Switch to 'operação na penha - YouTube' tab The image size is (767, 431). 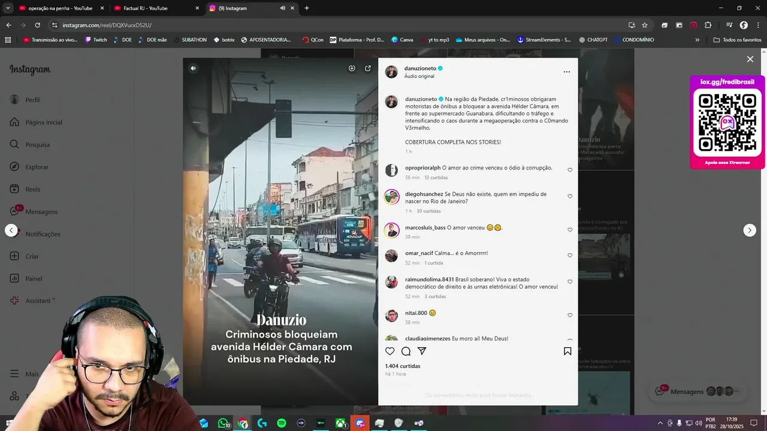[62, 8]
